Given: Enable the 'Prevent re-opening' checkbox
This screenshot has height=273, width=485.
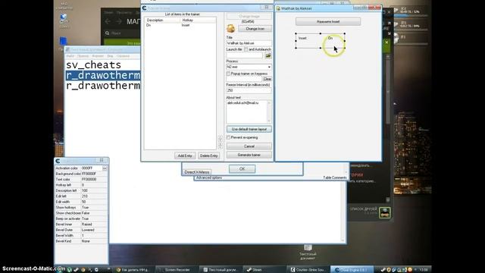Looking at the screenshot, I should coord(228,137).
